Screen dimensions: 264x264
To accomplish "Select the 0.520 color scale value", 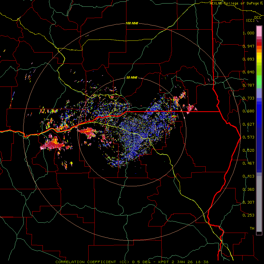I will [x=248, y=150].
